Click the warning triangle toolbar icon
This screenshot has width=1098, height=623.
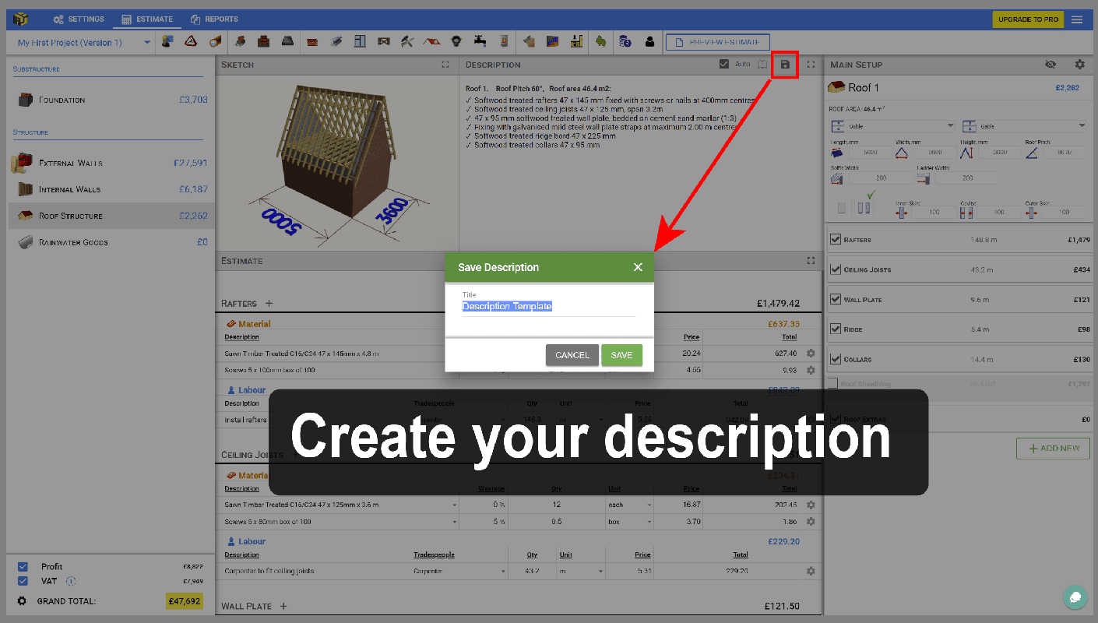click(x=190, y=42)
